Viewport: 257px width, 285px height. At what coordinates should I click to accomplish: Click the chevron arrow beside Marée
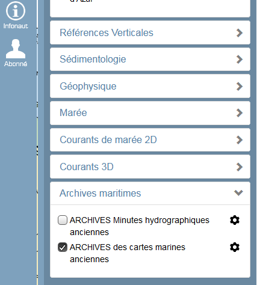(240, 113)
